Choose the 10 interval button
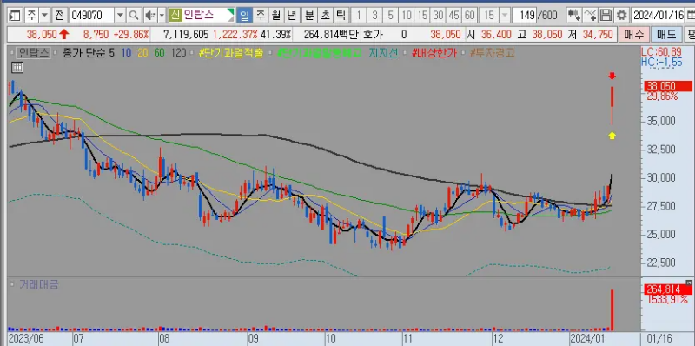Image resolution: width=695 pixels, height=346 pixels. (x=406, y=16)
